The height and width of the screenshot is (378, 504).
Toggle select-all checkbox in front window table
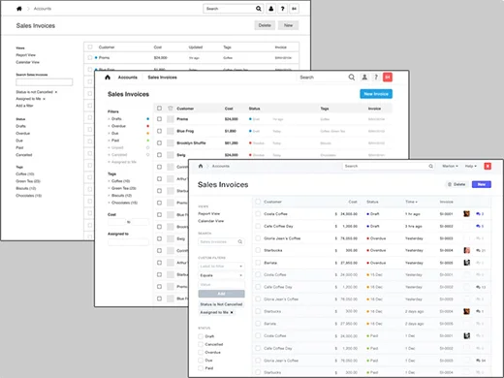258,202
